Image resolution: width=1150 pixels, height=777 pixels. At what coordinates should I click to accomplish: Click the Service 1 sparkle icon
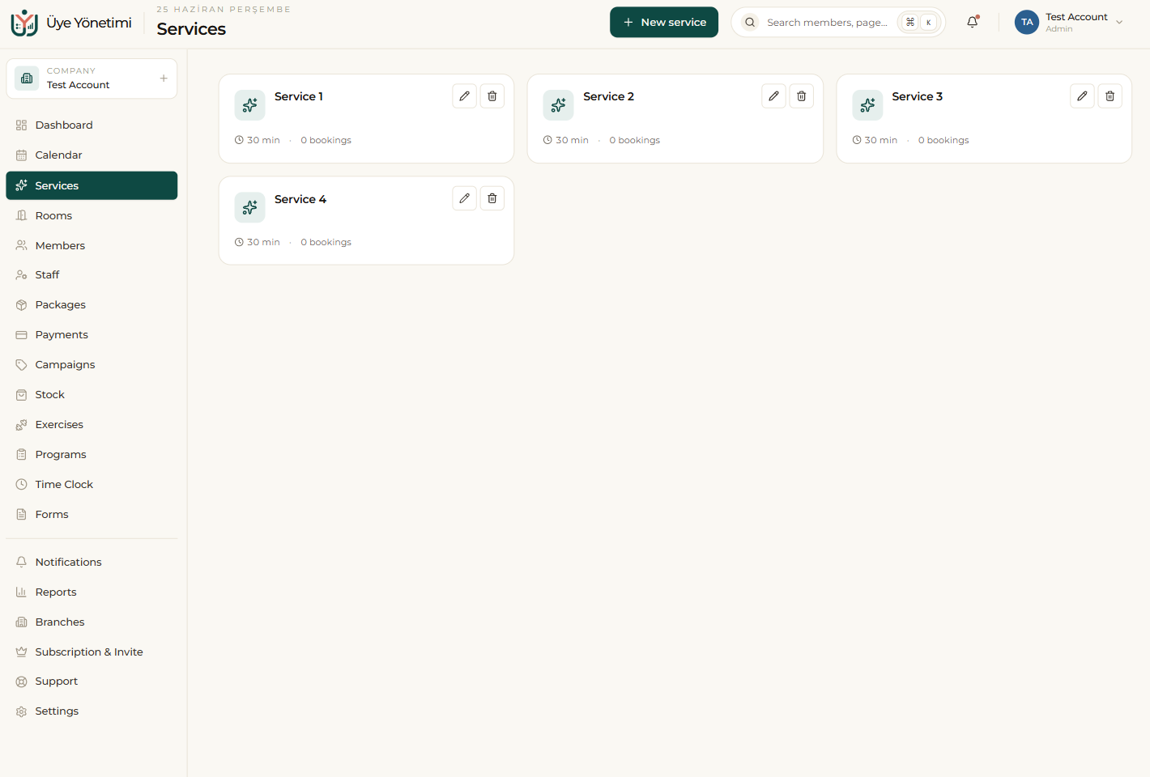pos(249,105)
